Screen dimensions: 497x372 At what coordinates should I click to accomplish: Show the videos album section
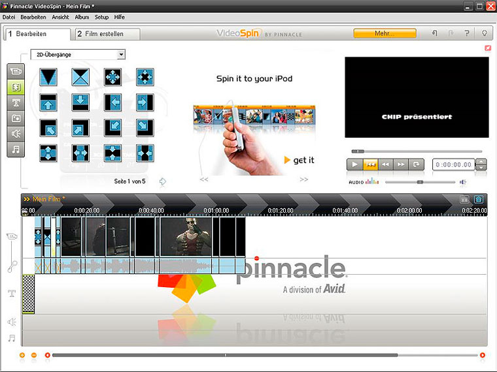click(x=16, y=71)
